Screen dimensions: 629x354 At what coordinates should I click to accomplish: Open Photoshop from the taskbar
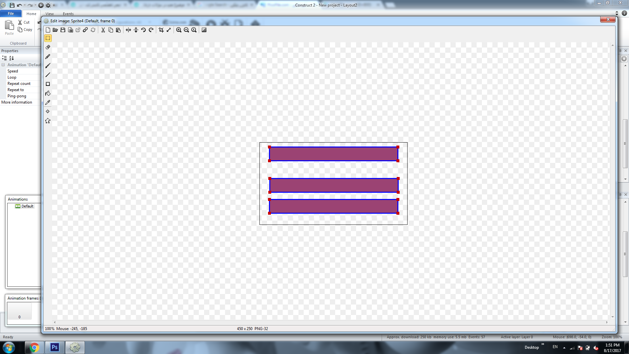54,347
